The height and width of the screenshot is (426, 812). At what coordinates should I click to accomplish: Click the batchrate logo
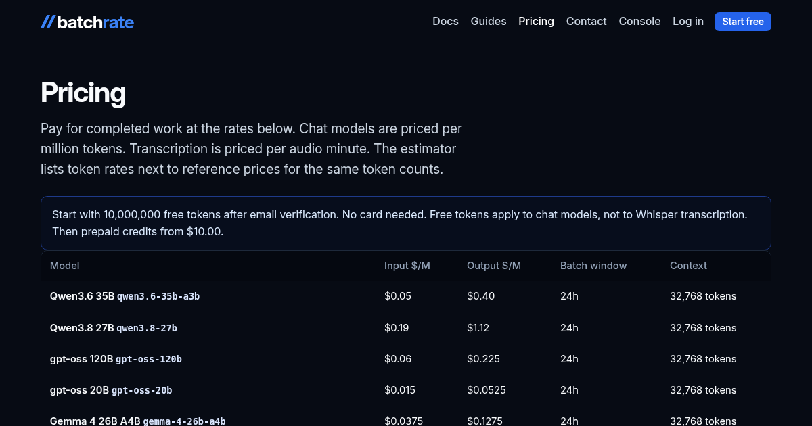point(87,22)
